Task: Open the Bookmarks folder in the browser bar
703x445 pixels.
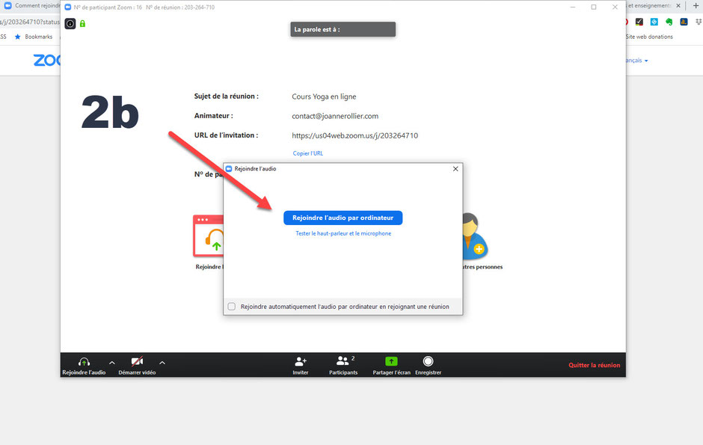Action: pos(39,37)
